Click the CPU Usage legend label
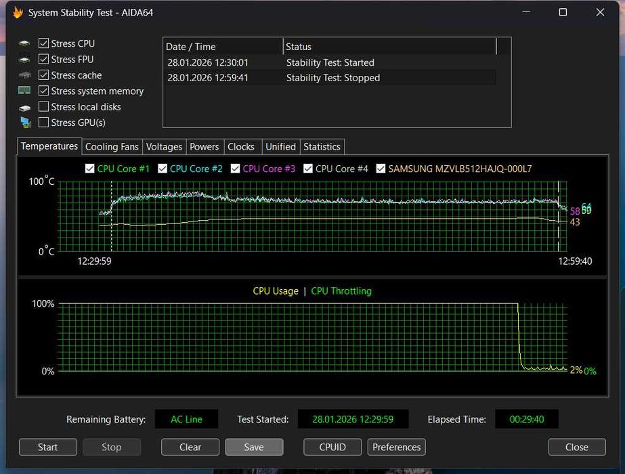The width and height of the screenshot is (625, 474). tap(276, 291)
